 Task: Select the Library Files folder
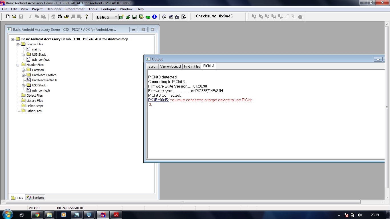point(35,101)
